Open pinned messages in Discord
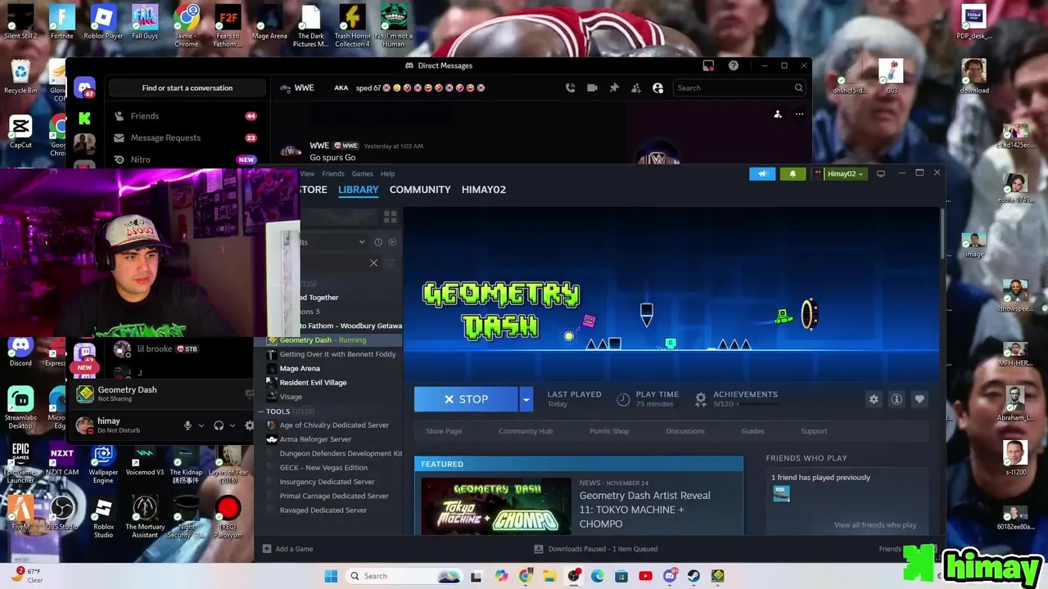This screenshot has width=1048, height=589. (614, 88)
